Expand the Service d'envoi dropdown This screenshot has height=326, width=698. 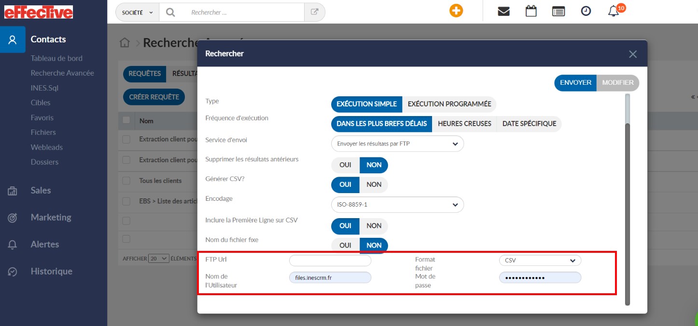(397, 143)
